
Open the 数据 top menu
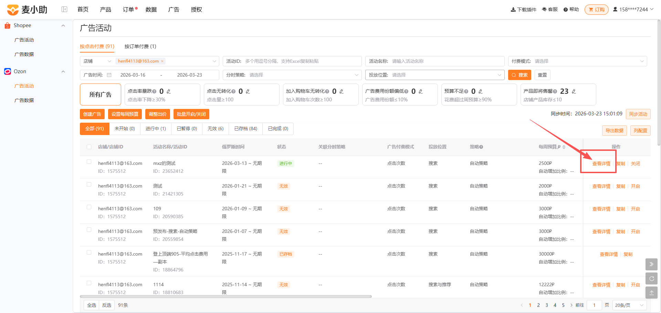(x=151, y=9)
